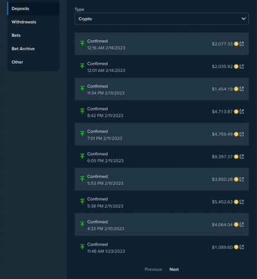Click coin icon beside $1,454.19
The width and height of the screenshot is (257, 279).
tap(236, 89)
